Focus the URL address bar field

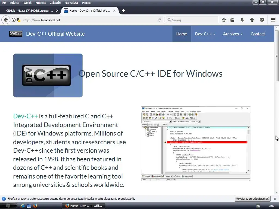89,20
